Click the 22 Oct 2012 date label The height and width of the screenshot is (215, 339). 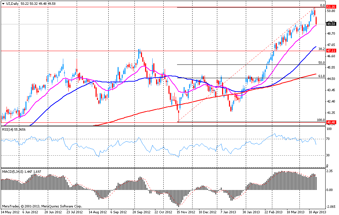pyautogui.click(x=163, y=212)
